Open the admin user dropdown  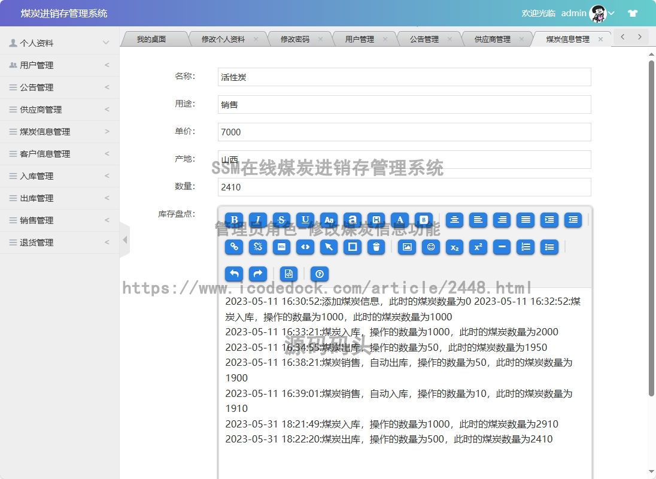[588, 13]
